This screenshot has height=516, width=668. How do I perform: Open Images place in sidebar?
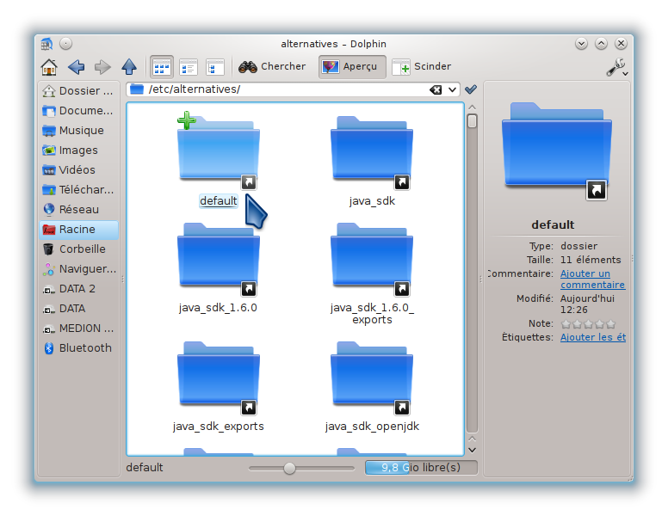click(x=78, y=150)
